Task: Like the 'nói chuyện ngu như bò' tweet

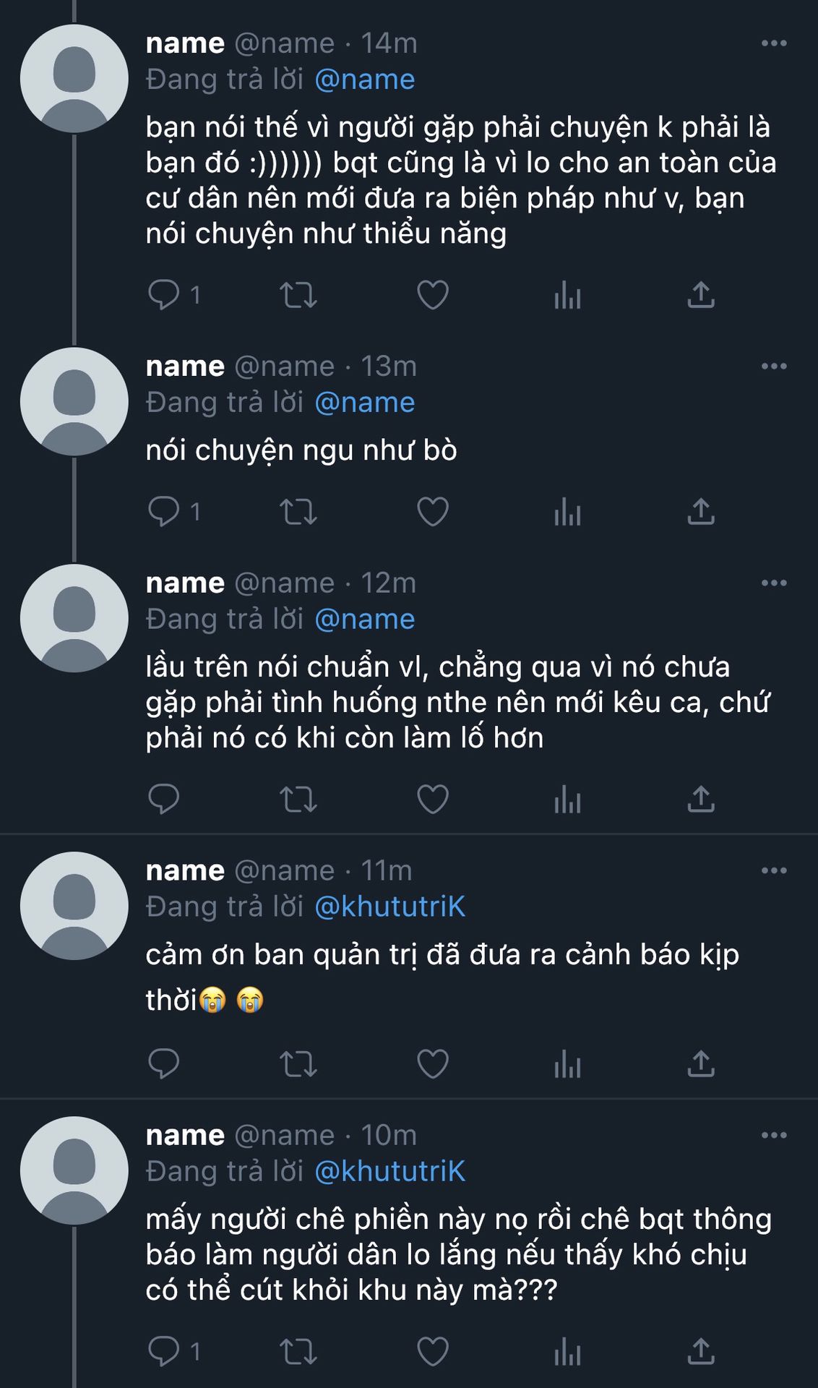Action: pyautogui.click(x=433, y=512)
